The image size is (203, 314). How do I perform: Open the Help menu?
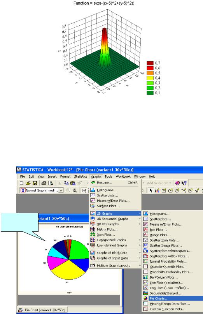coord(152,176)
